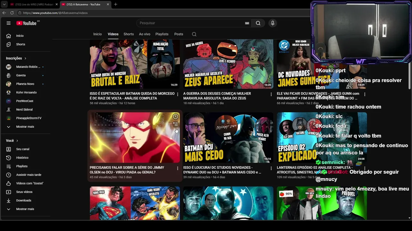Open Planeta Novo subscription channel
Image resolution: width=412 pixels, height=231 pixels.
[25, 84]
